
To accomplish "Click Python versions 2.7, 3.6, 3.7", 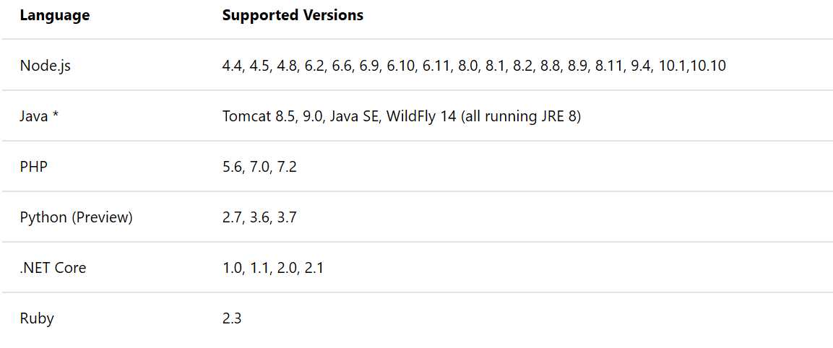I will (259, 218).
